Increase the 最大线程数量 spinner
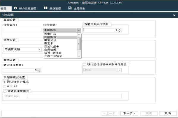 39,69
